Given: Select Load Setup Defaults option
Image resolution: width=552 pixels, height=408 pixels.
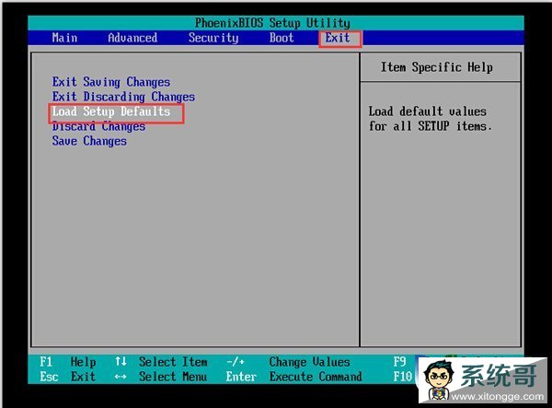Looking at the screenshot, I should coord(111,111).
